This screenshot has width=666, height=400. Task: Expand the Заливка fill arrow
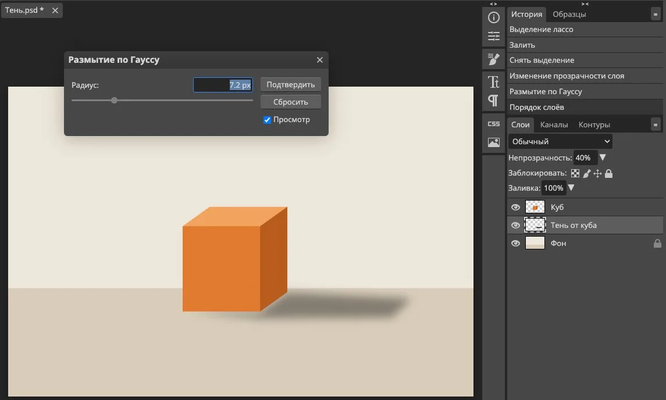click(571, 188)
